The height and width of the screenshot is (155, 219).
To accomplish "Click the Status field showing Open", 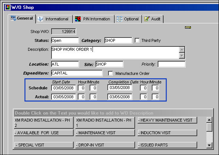I will pyautogui.click(x=65, y=40).
